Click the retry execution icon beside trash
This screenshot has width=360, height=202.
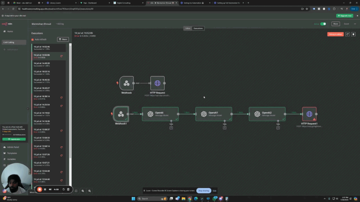point(347,34)
